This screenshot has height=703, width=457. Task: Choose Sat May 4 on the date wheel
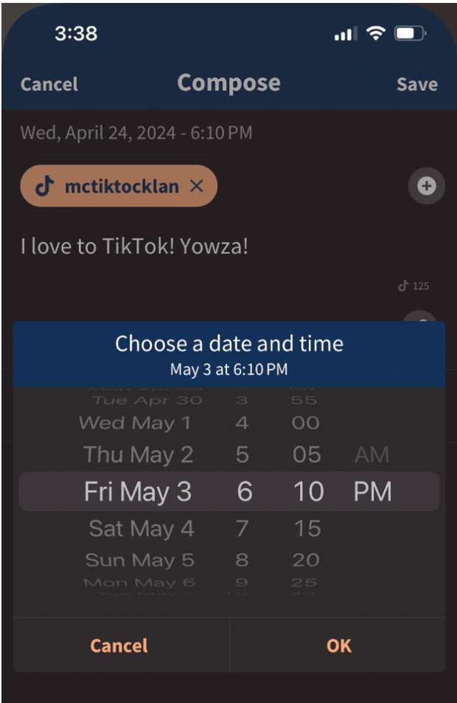click(139, 528)
